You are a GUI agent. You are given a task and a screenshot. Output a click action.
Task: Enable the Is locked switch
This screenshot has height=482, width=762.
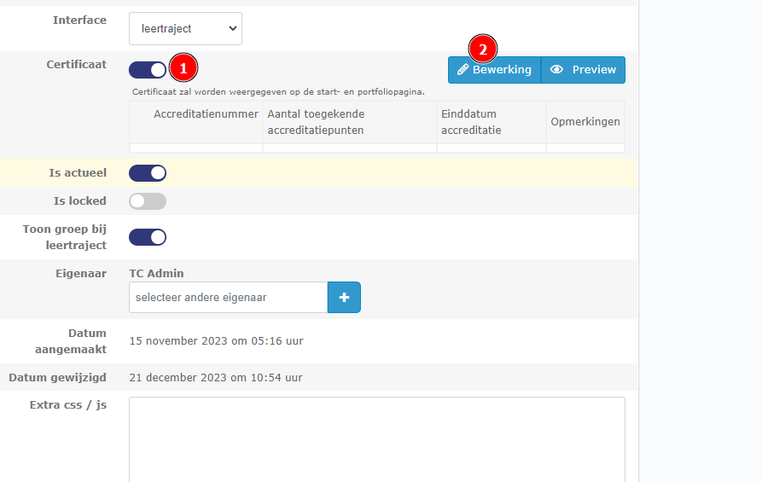[x=148, y=201]
